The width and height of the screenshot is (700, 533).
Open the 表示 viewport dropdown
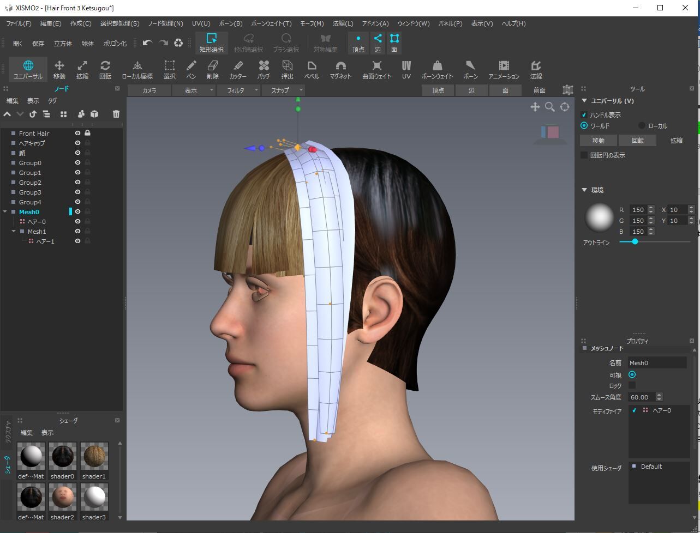194,90
